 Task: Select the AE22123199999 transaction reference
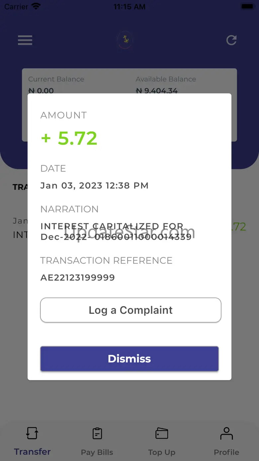pos(78,278)
